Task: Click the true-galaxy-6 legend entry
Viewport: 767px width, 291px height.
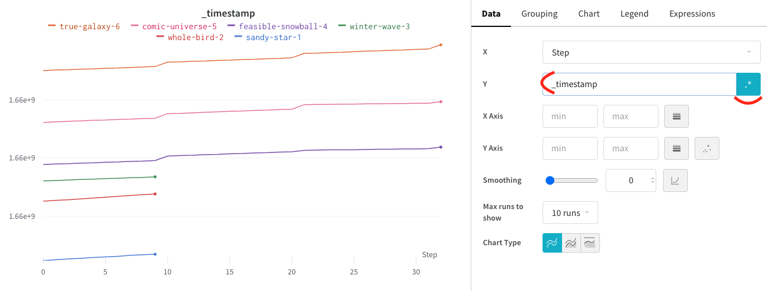Action: (84, 26)
